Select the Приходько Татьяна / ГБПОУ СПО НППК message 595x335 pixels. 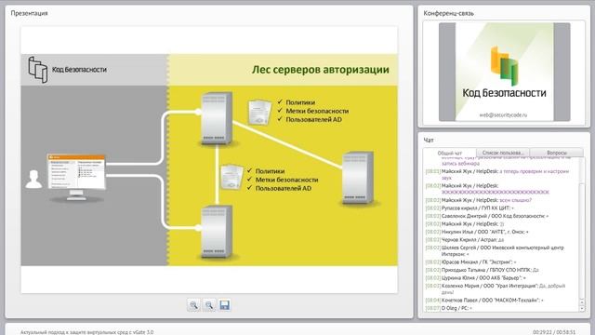click(482, 270)
